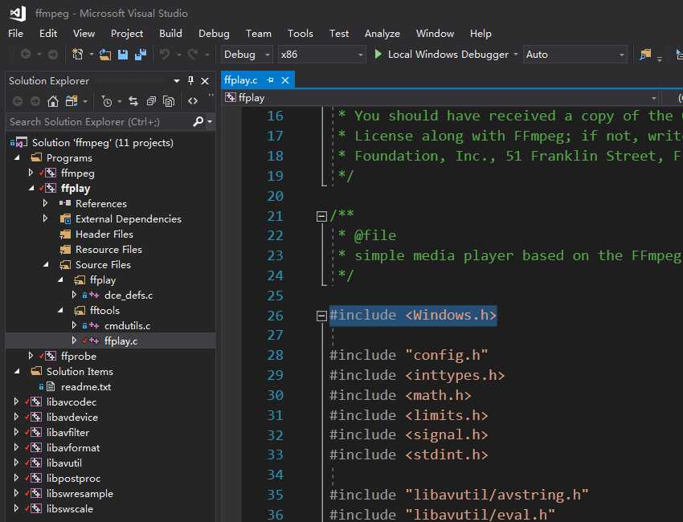Expand the References node
Viewport: 683px width, 522px height.
45,203
